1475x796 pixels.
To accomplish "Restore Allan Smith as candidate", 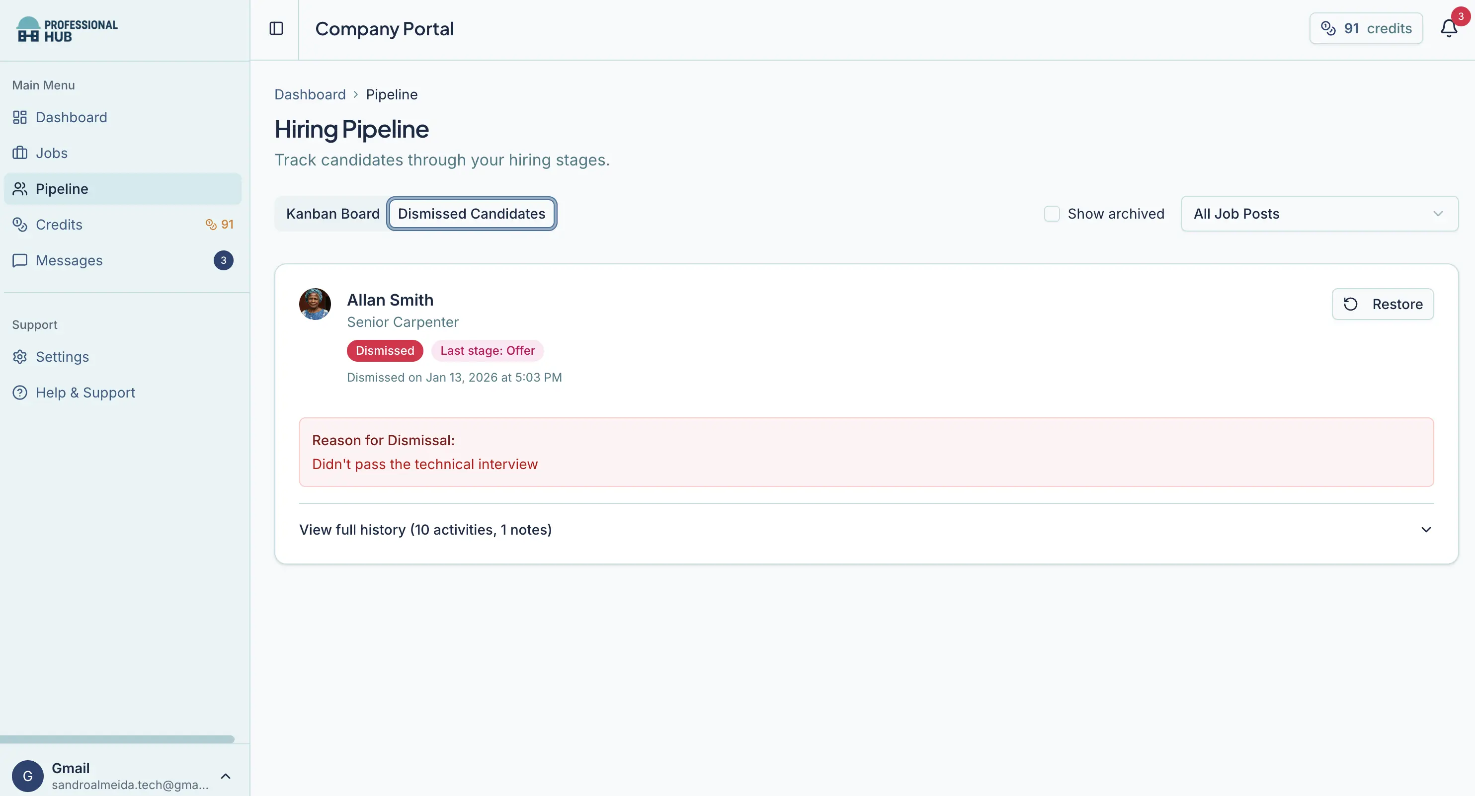I will click(x=1382, y=304).
